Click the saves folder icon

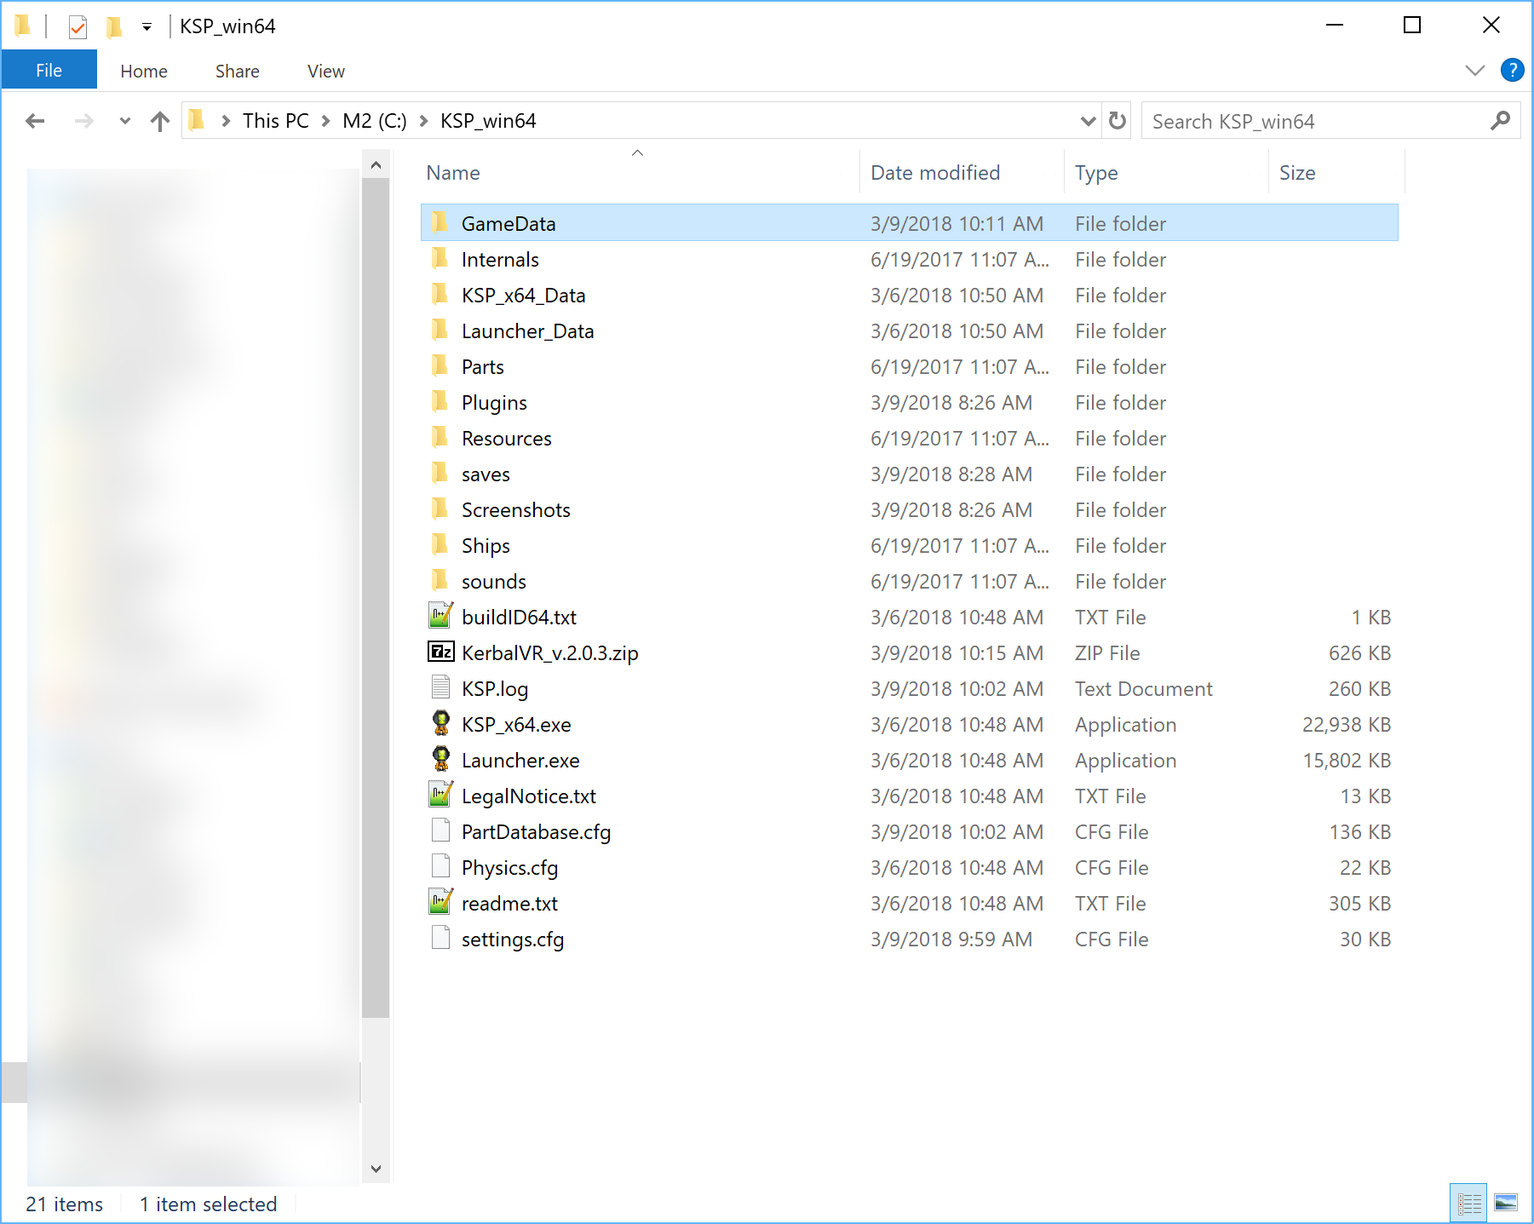(440, 473)
